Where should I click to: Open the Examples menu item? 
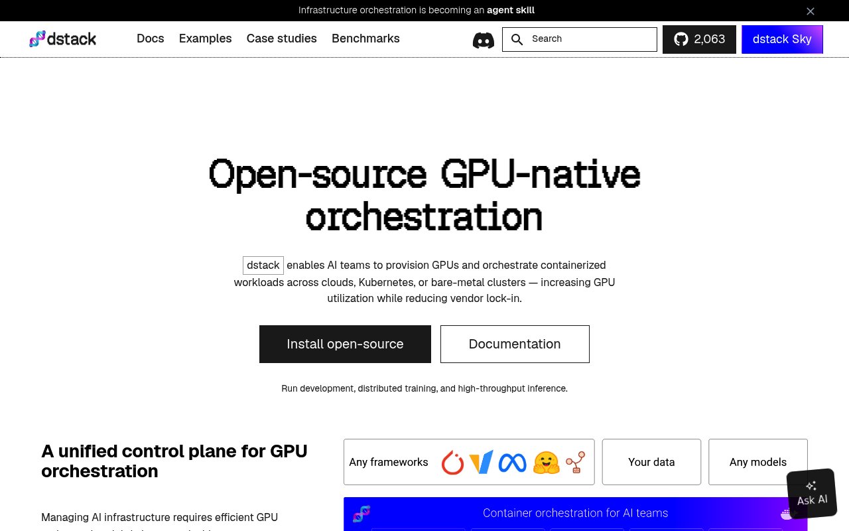pos(205,38)
